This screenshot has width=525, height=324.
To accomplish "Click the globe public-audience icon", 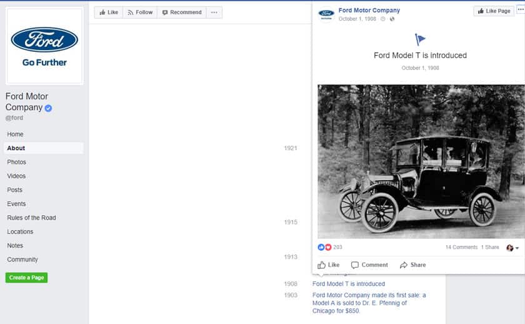I will 392,19.
